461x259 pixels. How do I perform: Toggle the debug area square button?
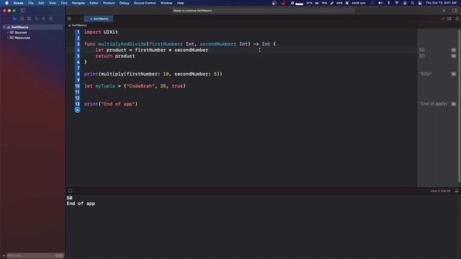[70, 191]
